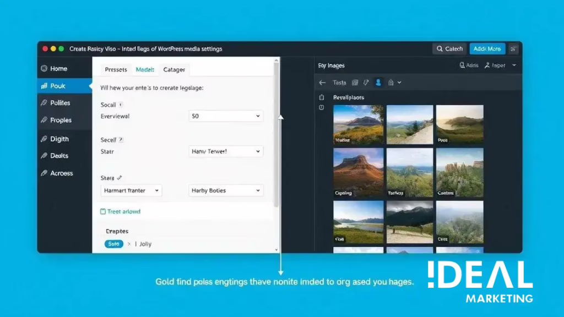
Task: Select the blue user icon in toolbar
Action: pos(378,83)
